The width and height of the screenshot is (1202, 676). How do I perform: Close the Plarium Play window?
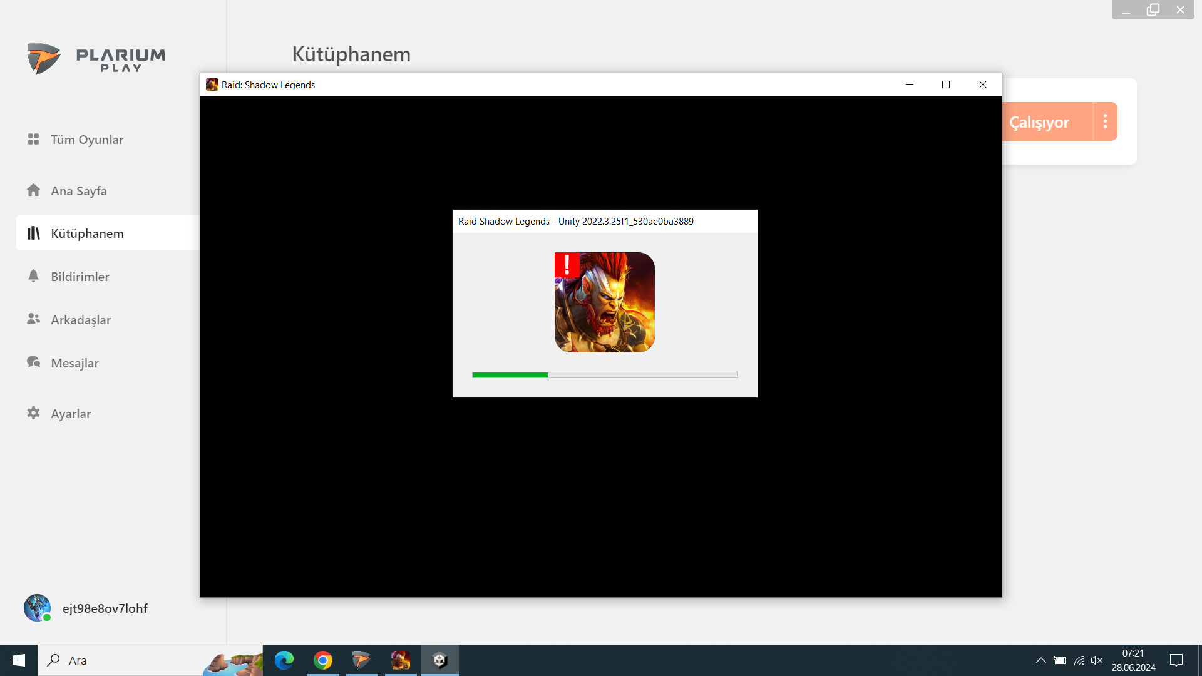pos(1181,10)
